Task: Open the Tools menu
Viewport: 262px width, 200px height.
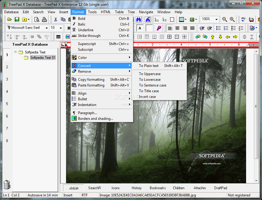Action: 92,12
